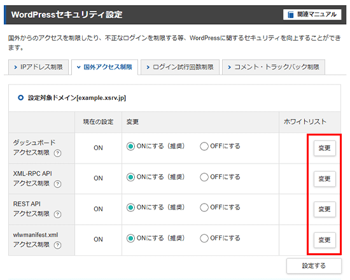Image resolution: width=350 pixels, height=280 pixels.
Task: Click the chevron on IPアドレス制限 tab
Action: (x=15, y=67)
